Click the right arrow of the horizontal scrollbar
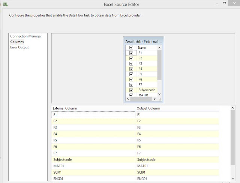Viewport: 240px width, 183px height. tap(154, 99)
